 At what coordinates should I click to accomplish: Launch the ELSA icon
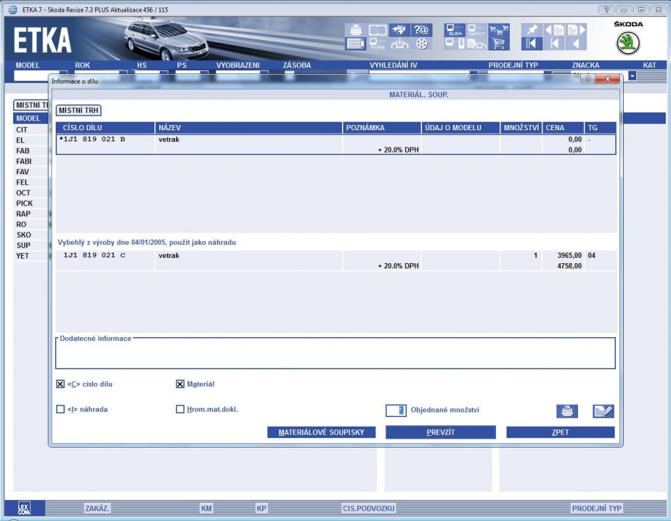point(455,30)
